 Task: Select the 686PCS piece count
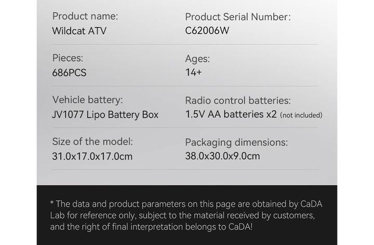(x=69, y=73)
